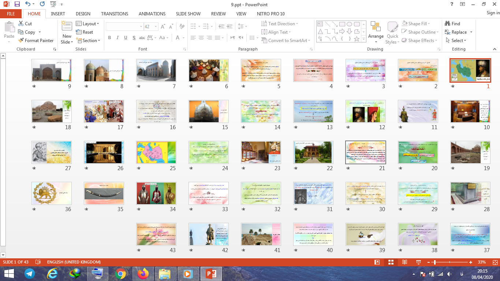This screenshot has height=281, width=500.
Task: Click the Find search icon
Action: (447, 24)
